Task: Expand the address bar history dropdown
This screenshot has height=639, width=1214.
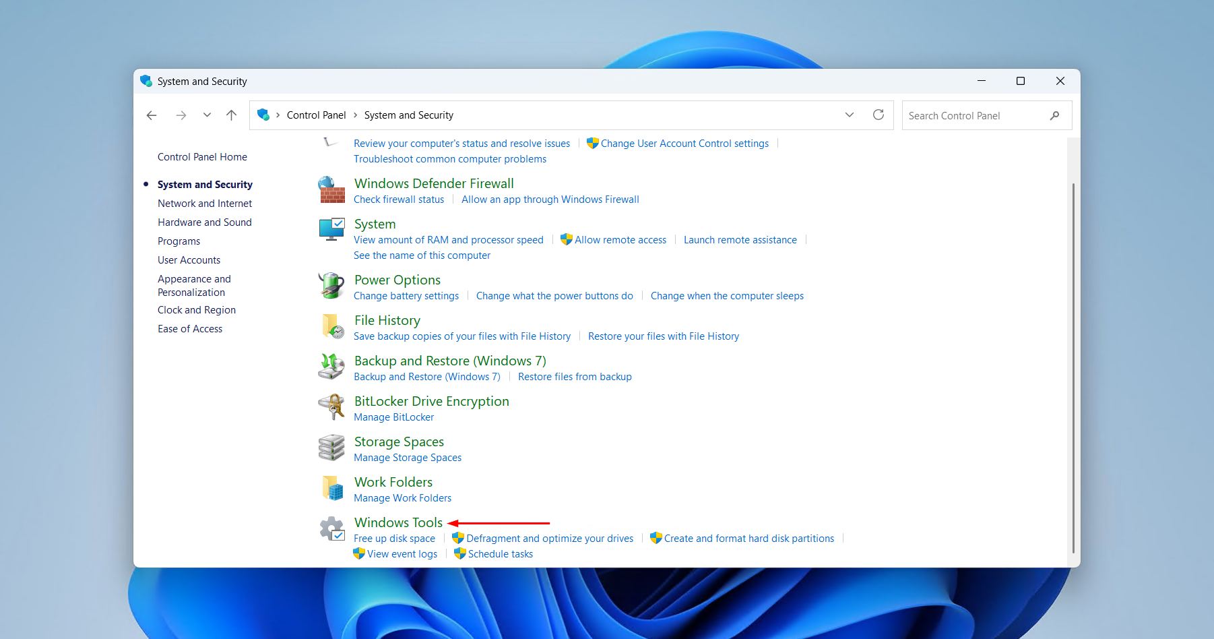Action: pyautogui.click(x=850, y=115)
